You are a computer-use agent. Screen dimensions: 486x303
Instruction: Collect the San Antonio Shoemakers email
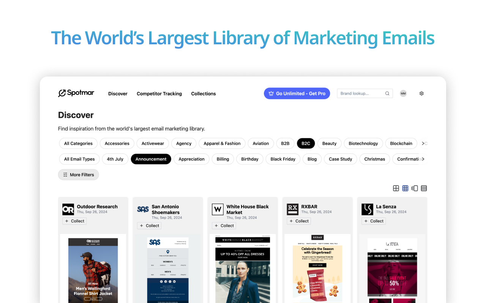click(x=149, y=226)
